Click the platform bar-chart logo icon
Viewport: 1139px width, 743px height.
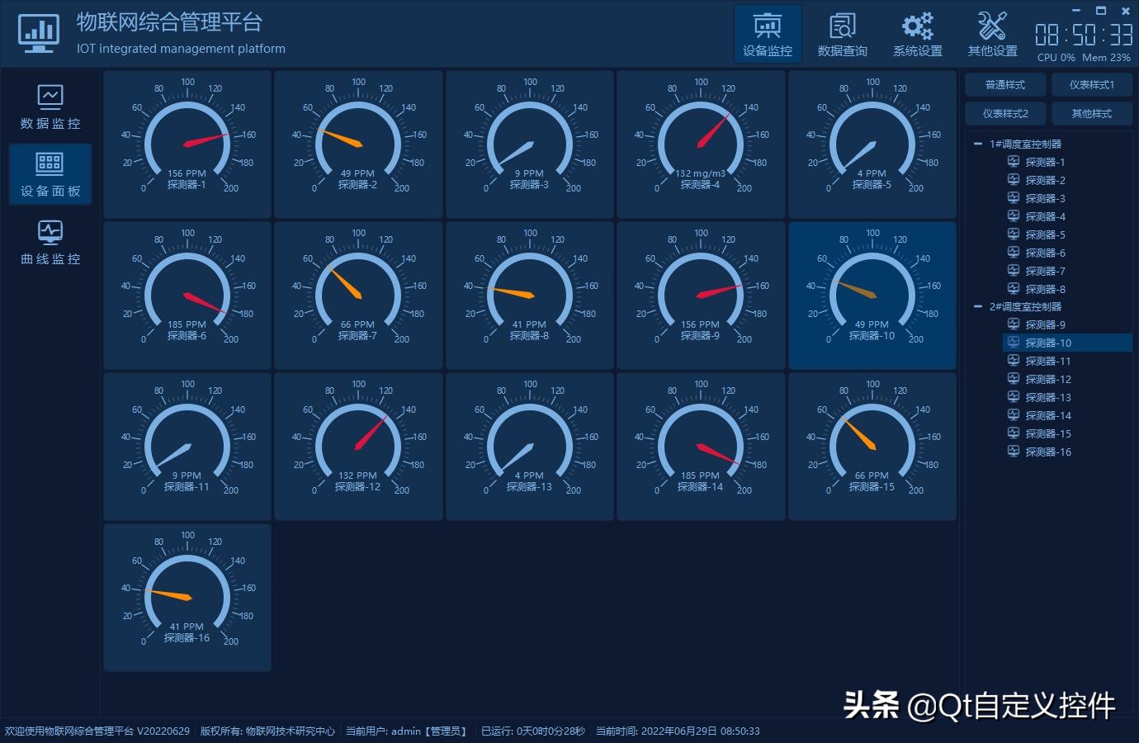click(x=40, y=33)
